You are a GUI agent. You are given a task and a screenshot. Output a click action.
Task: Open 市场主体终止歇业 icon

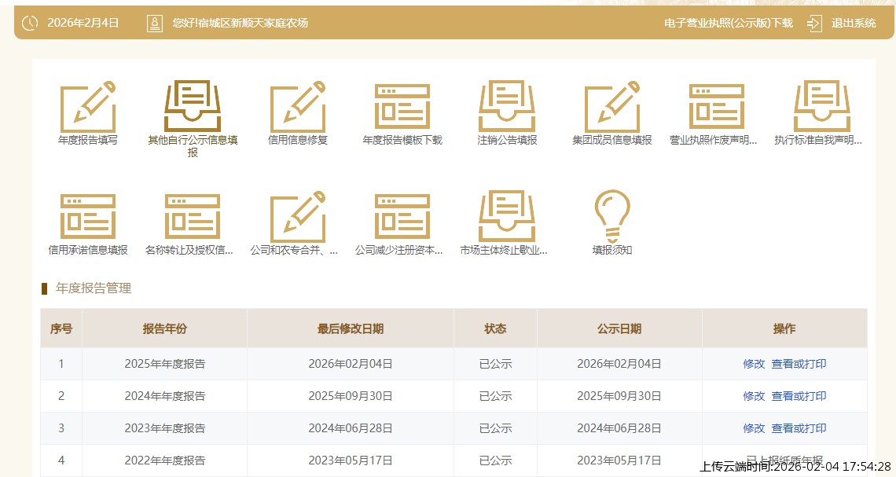click(507, 216)
